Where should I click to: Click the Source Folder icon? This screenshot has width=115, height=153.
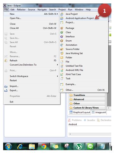coord(62,49)
